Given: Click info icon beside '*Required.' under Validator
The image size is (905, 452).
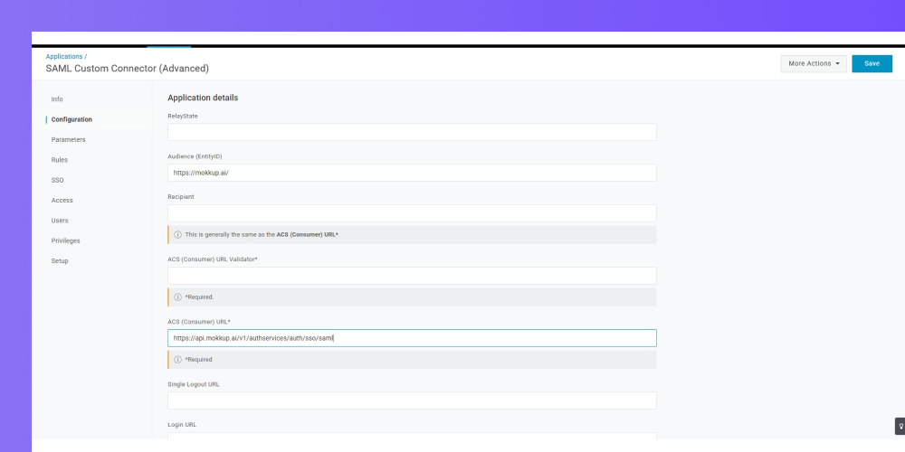Looking at the screenshot, I should [177, 297].
